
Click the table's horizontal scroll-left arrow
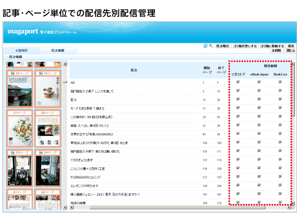pyautogui.click(x=71, y=207)
